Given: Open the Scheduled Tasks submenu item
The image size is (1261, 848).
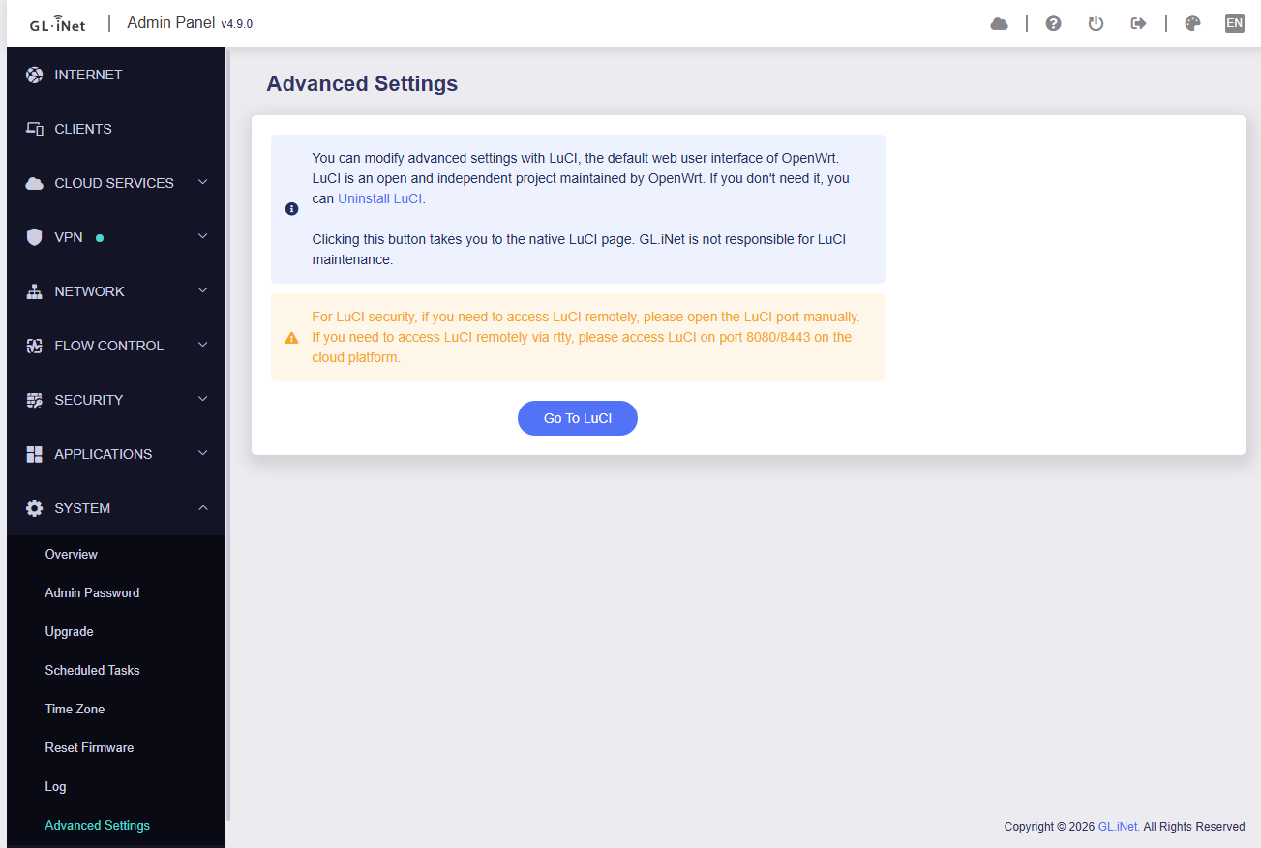Looking at the screenshot, I should 92,670.
